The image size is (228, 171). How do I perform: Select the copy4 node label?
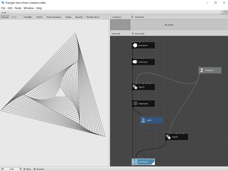(x=175, y=137)
